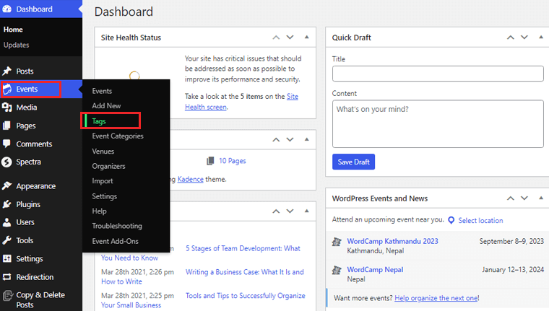Click the location pin icon beside Select location

pos(451,220)
